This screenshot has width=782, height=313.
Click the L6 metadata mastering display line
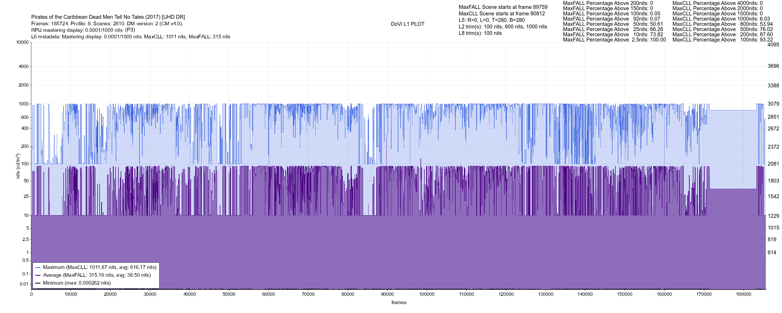[x=131, y=37]
